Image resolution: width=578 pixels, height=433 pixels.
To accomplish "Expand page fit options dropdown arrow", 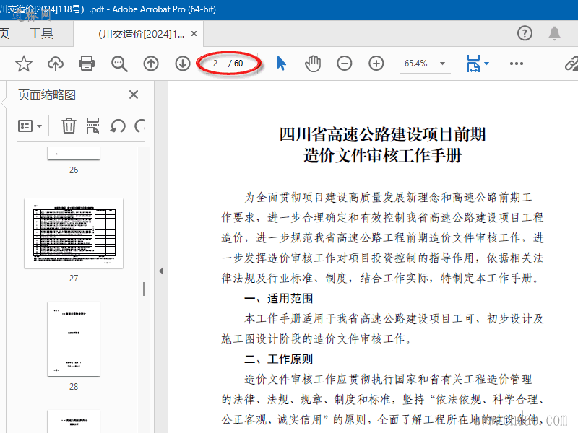I will (486, 64).
